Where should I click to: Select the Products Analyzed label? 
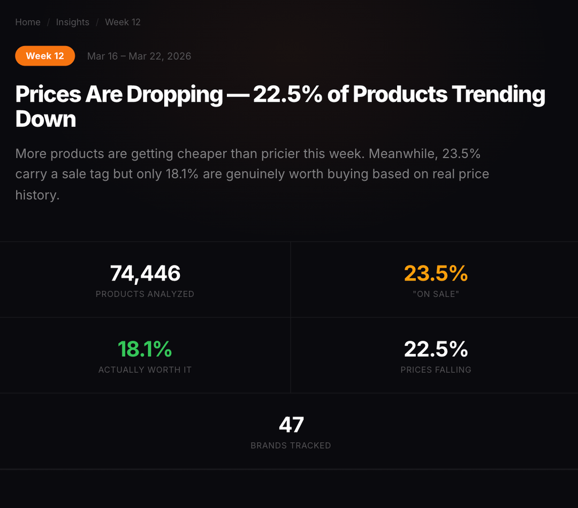coord(145,294)
